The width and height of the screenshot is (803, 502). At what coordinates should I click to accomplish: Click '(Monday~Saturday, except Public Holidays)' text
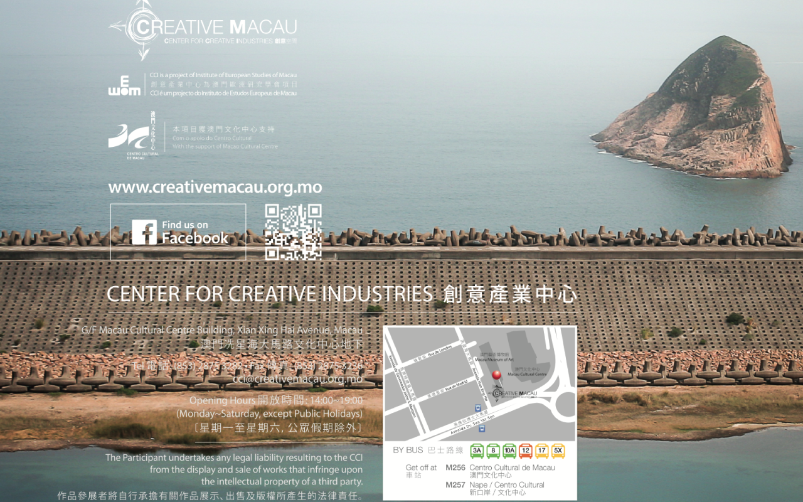pos(269,414)
